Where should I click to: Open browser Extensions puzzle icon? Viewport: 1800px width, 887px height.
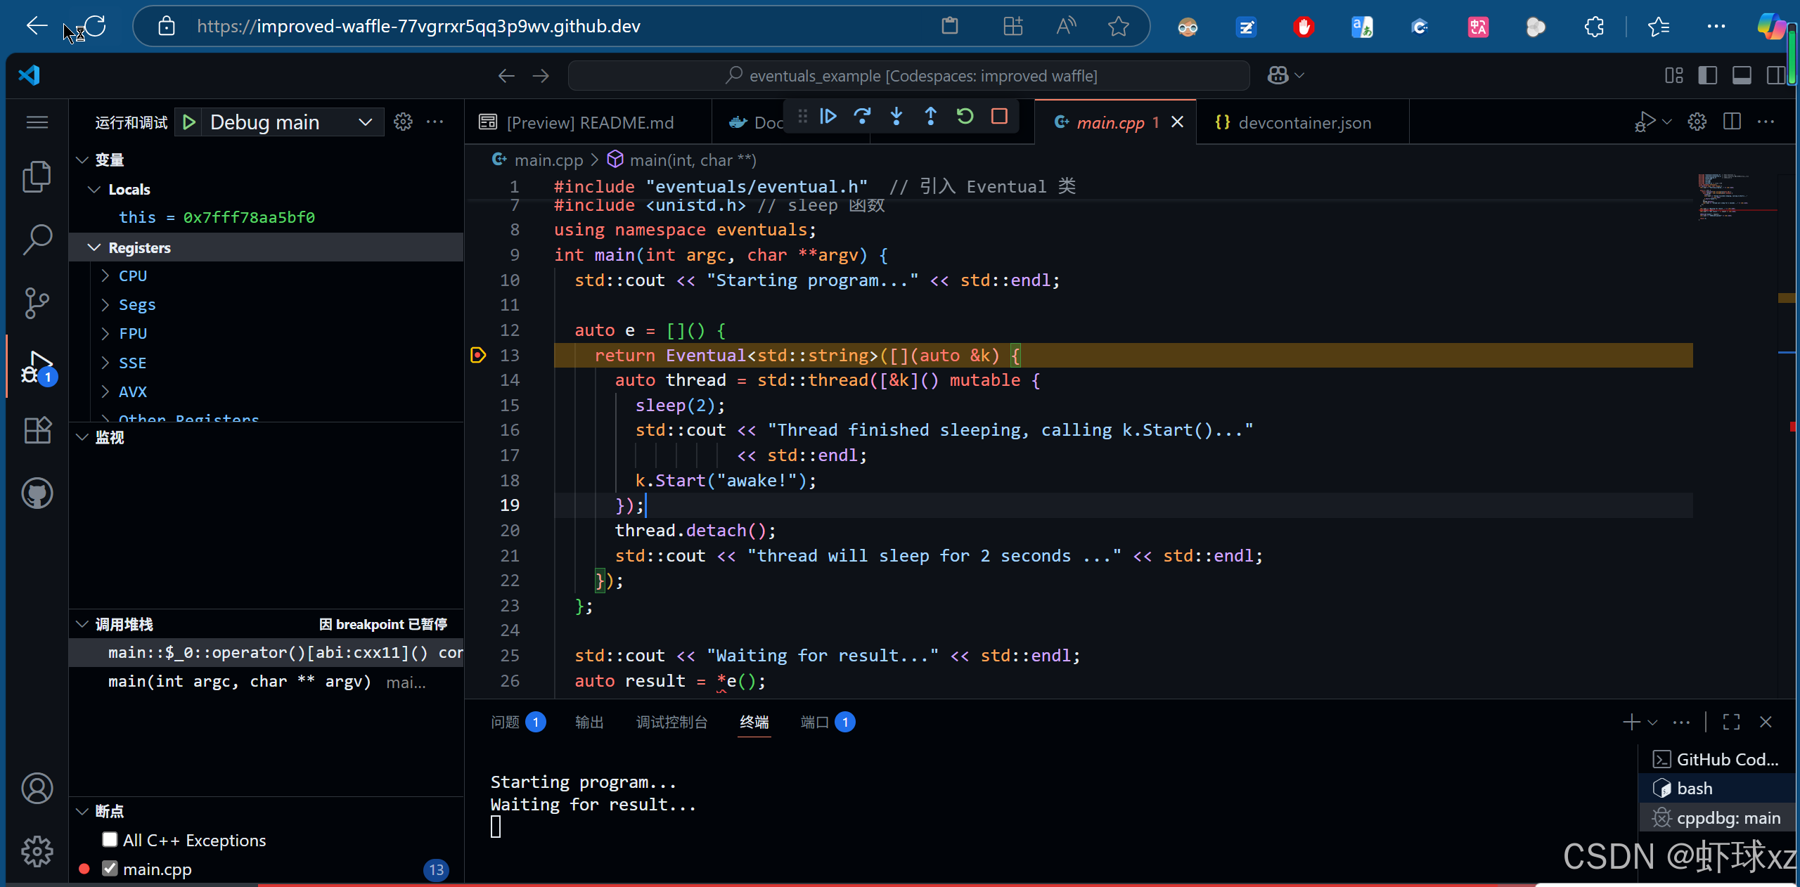[1594, 27]
